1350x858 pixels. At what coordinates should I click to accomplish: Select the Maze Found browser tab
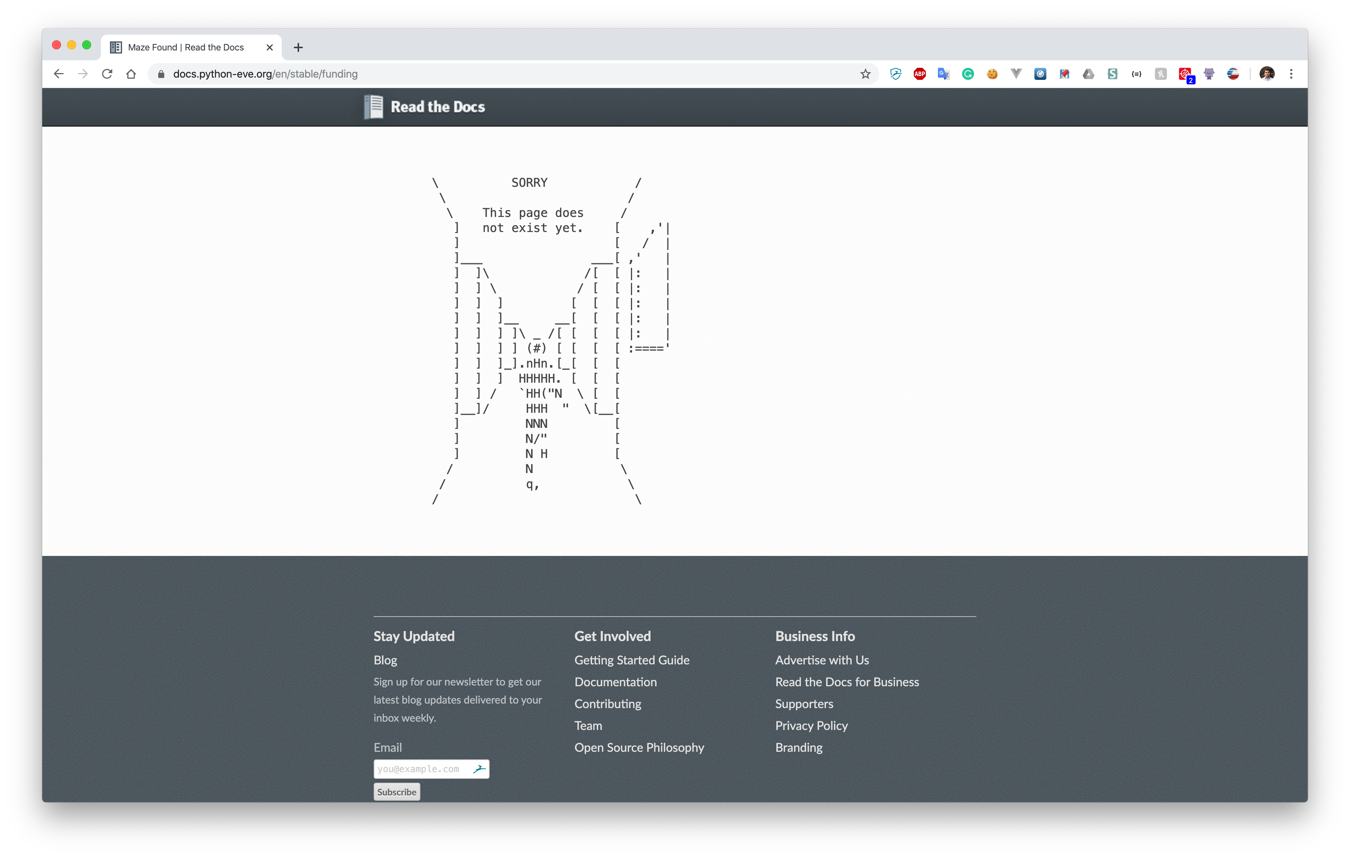(x=191, y=47)
